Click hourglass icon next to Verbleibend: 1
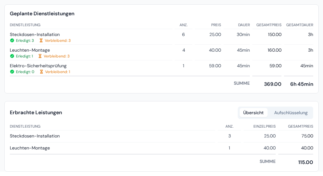 (x=42, y=72)
